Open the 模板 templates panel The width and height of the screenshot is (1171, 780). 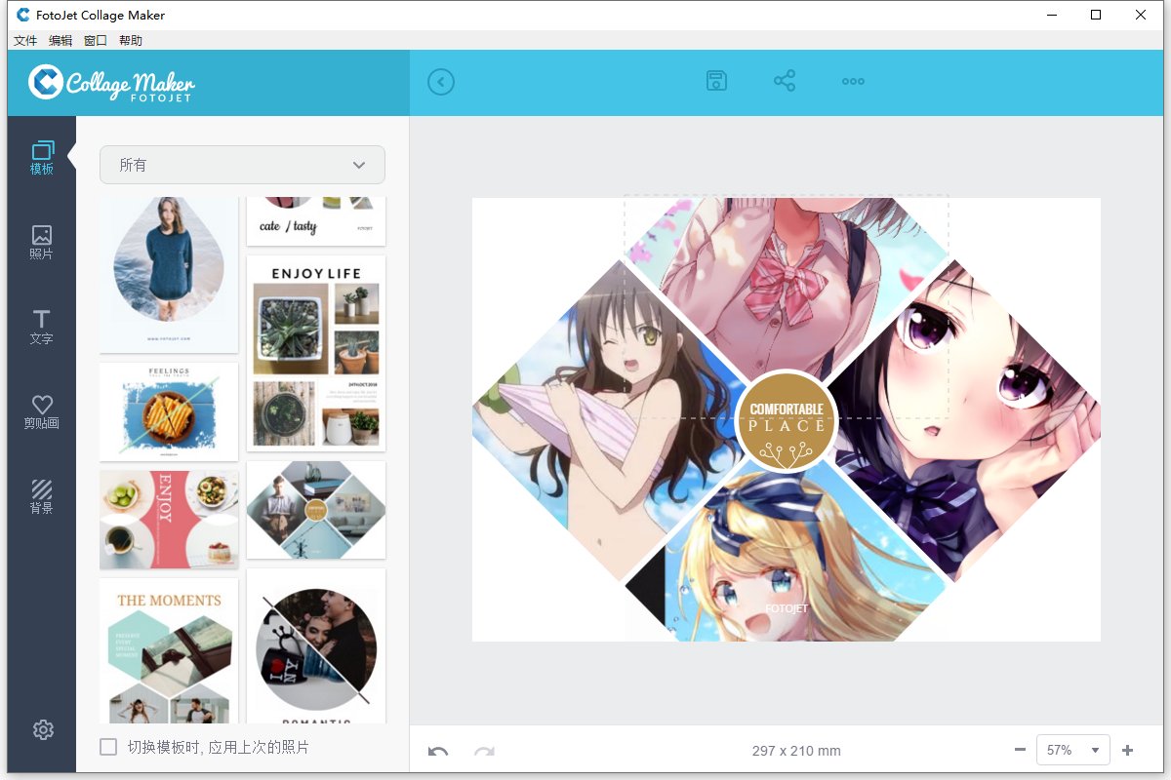[x=42, y=158]
